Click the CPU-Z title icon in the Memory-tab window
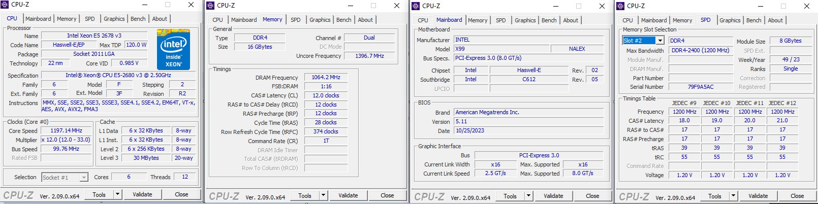 coord(211,6)
